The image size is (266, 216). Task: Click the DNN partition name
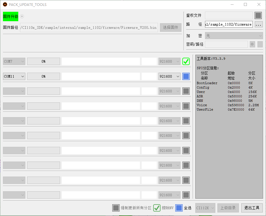click(x=200, y=101)
